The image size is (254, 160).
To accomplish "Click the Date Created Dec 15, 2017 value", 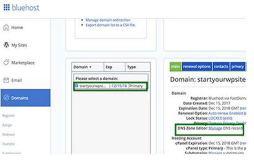I will click(219, 103).
